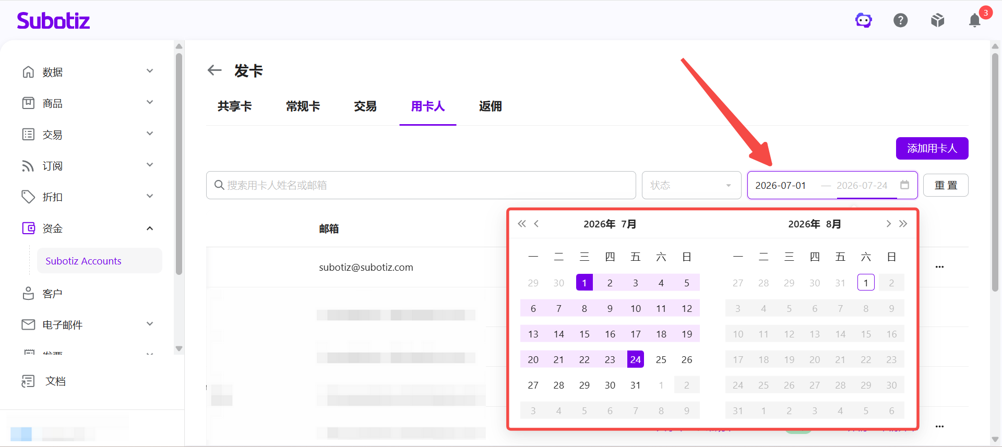Click the 折扣 tag icon in sidebar
1002x447 pixels.
tap(28, 197)
